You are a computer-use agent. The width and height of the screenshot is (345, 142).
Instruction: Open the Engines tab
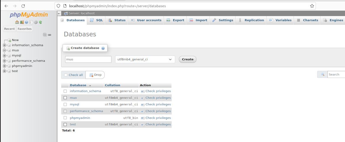click(333, 20)
